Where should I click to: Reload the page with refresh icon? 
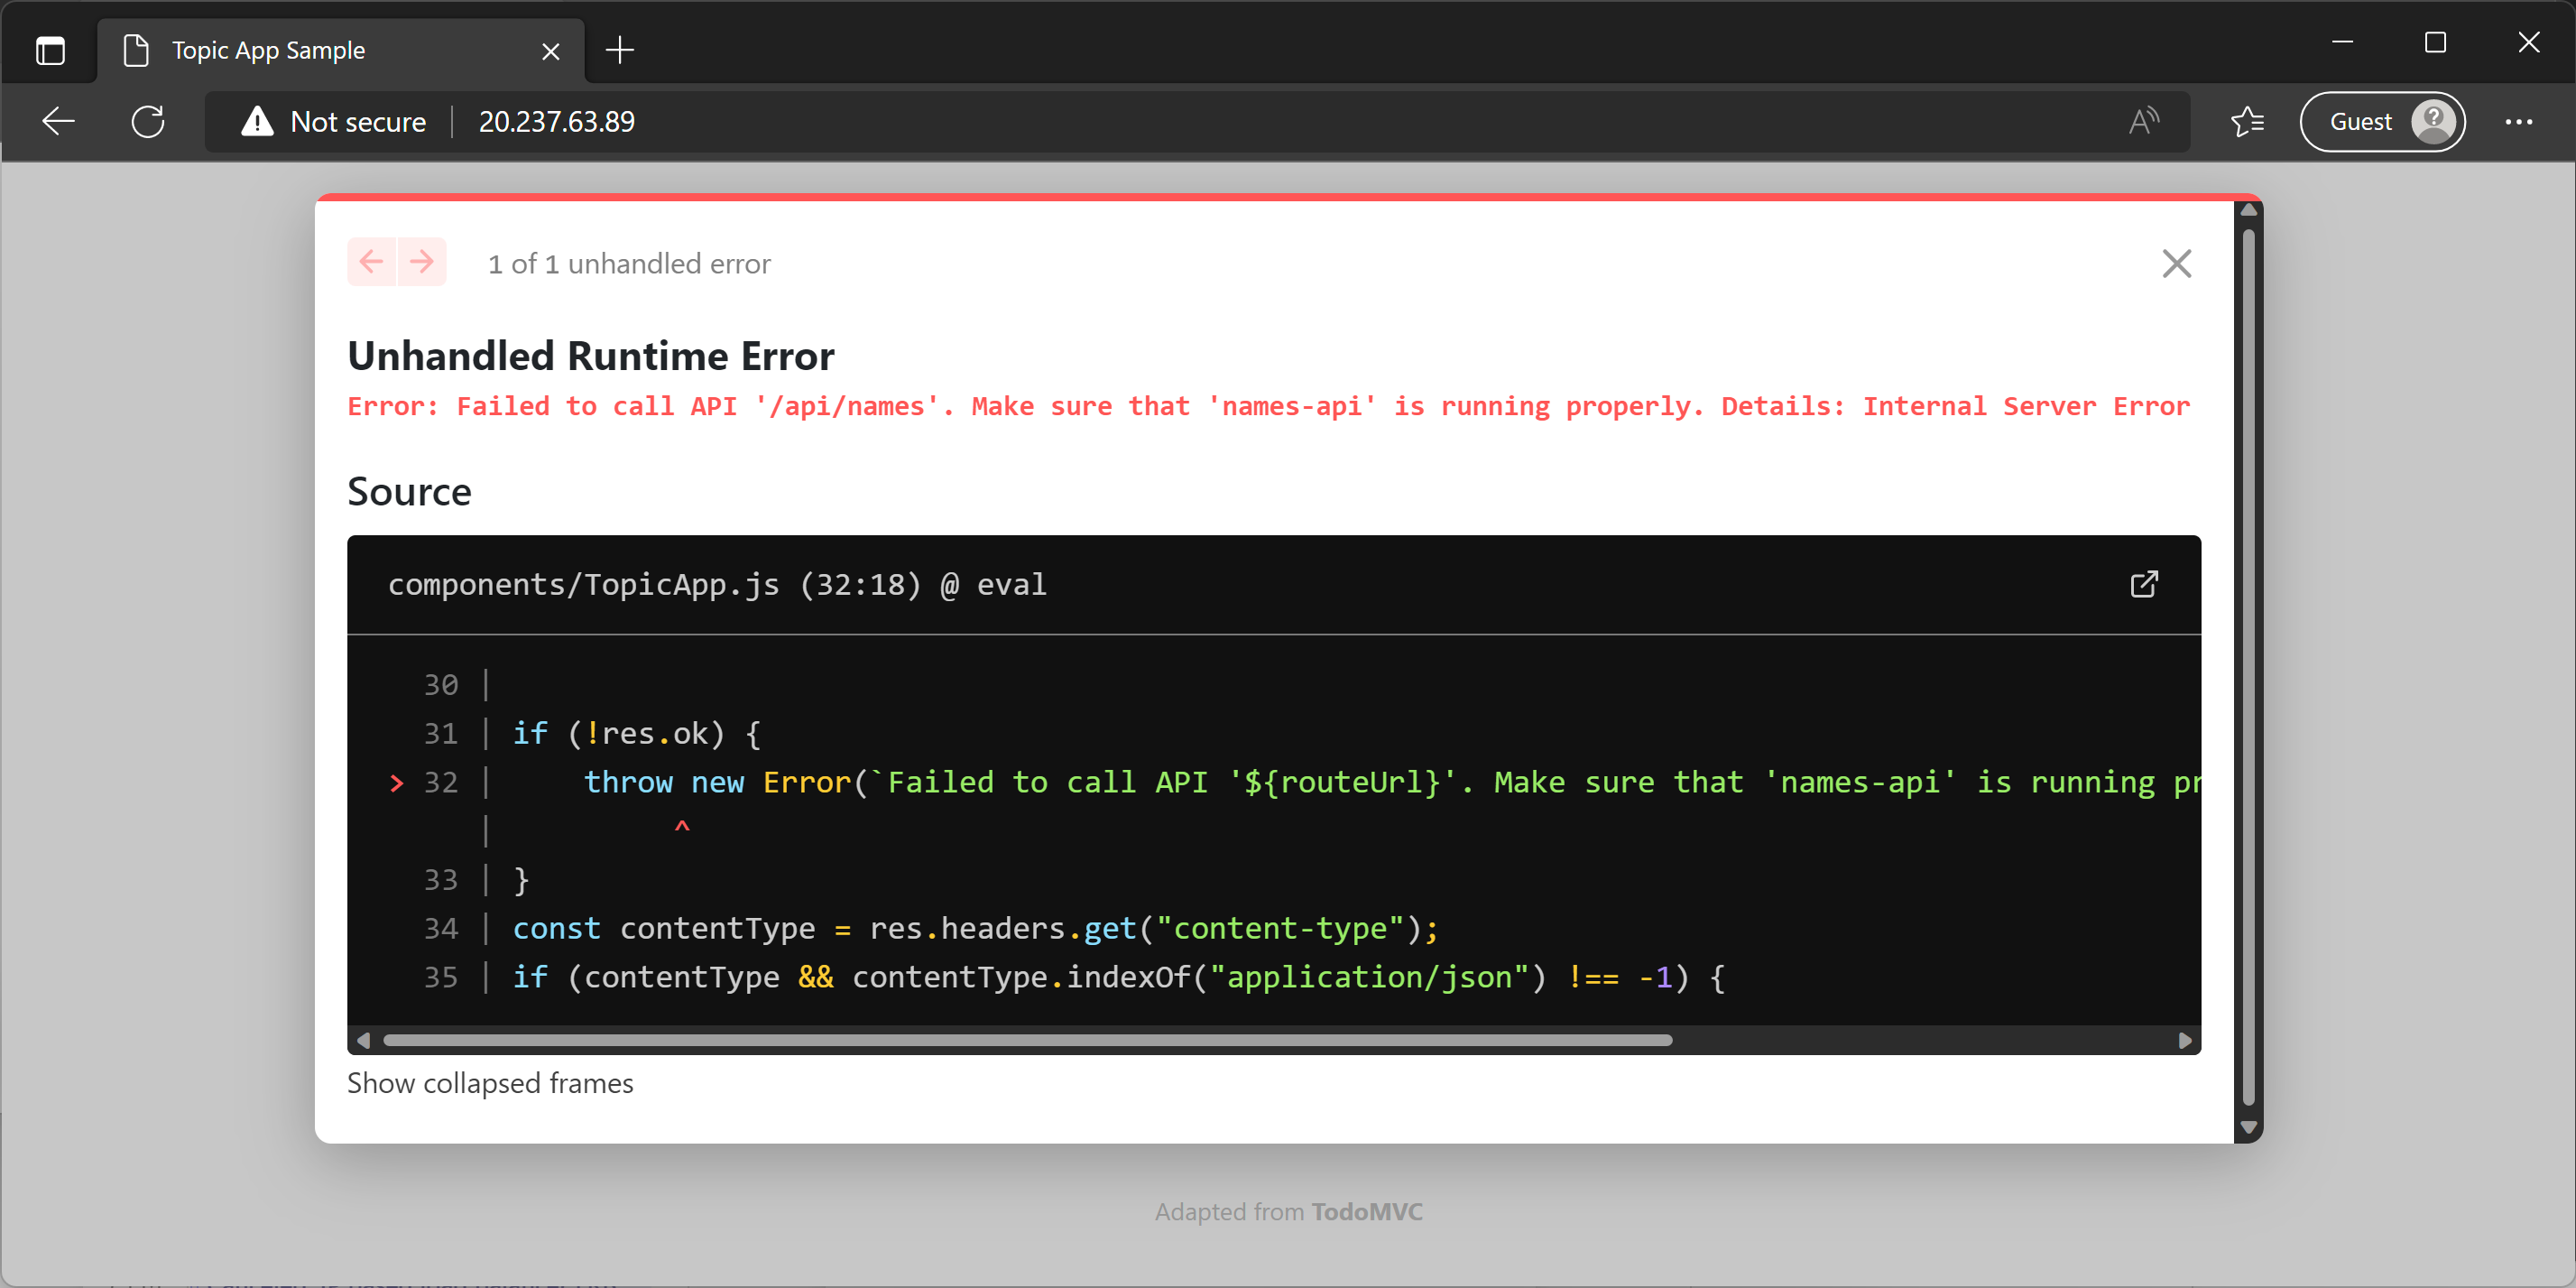(x=148, y=121)
